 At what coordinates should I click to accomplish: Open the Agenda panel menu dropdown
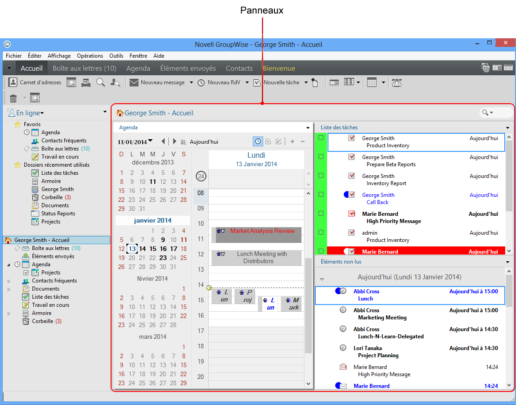pos(308,127)
